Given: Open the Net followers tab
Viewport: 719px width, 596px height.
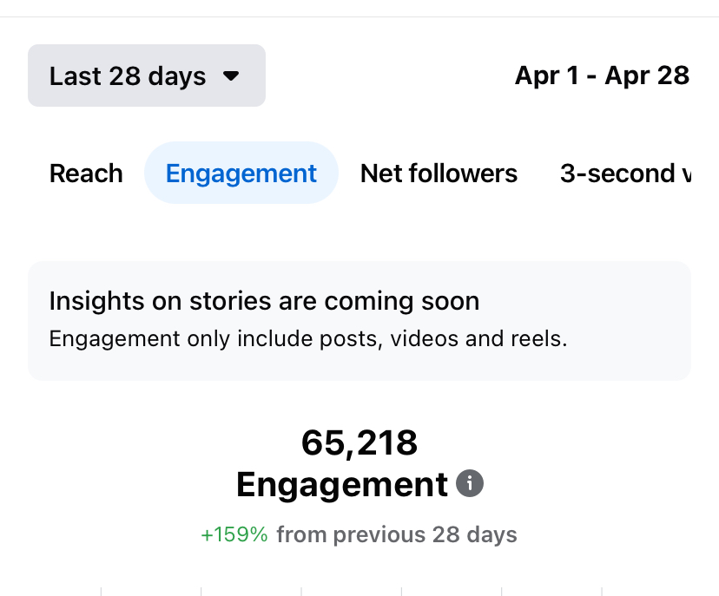Looking at the screenshot, I should point(439,174).
